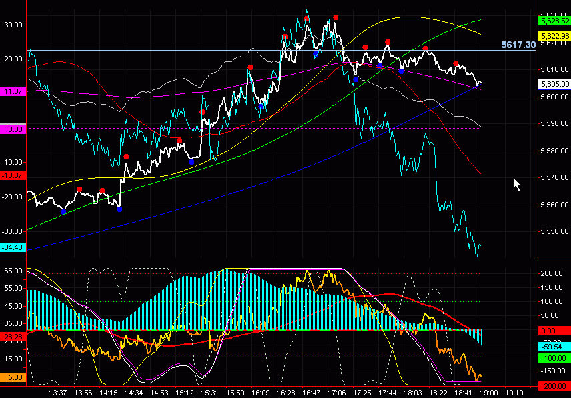
Task: Select the magenta 11.07 value tag
Action: point(13,92)
